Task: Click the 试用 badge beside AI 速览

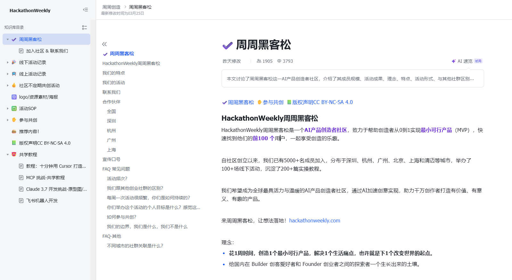Action: click(x=478, y=61)
